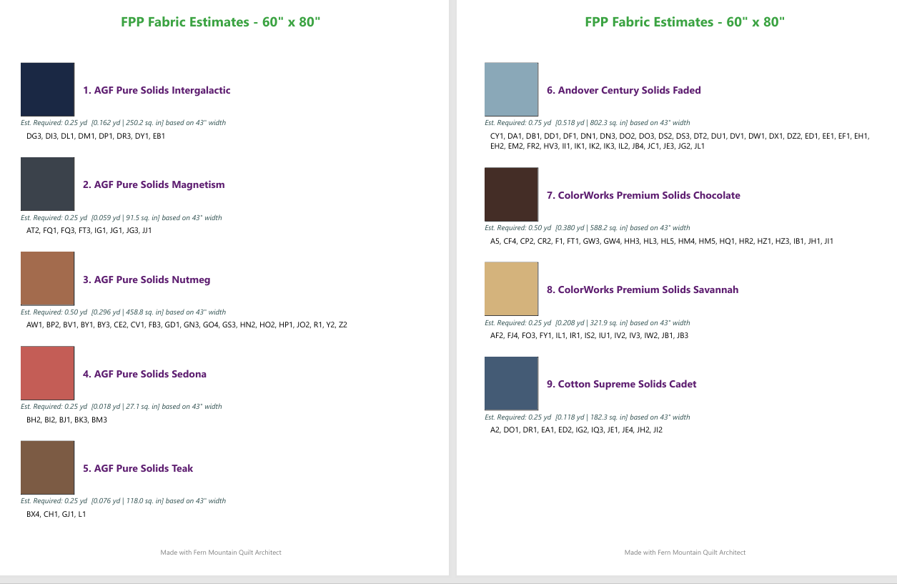897x584 pixels.
Task: Click piece list 'AW1, BP2, BV1, BY1, BY3...'
Action: point(187,325)
